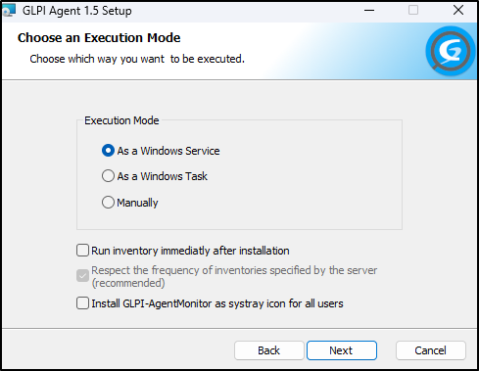Click the GLPI magnifier logo in the banner
This screenshot has width=479, height=371.
(451, 51)
